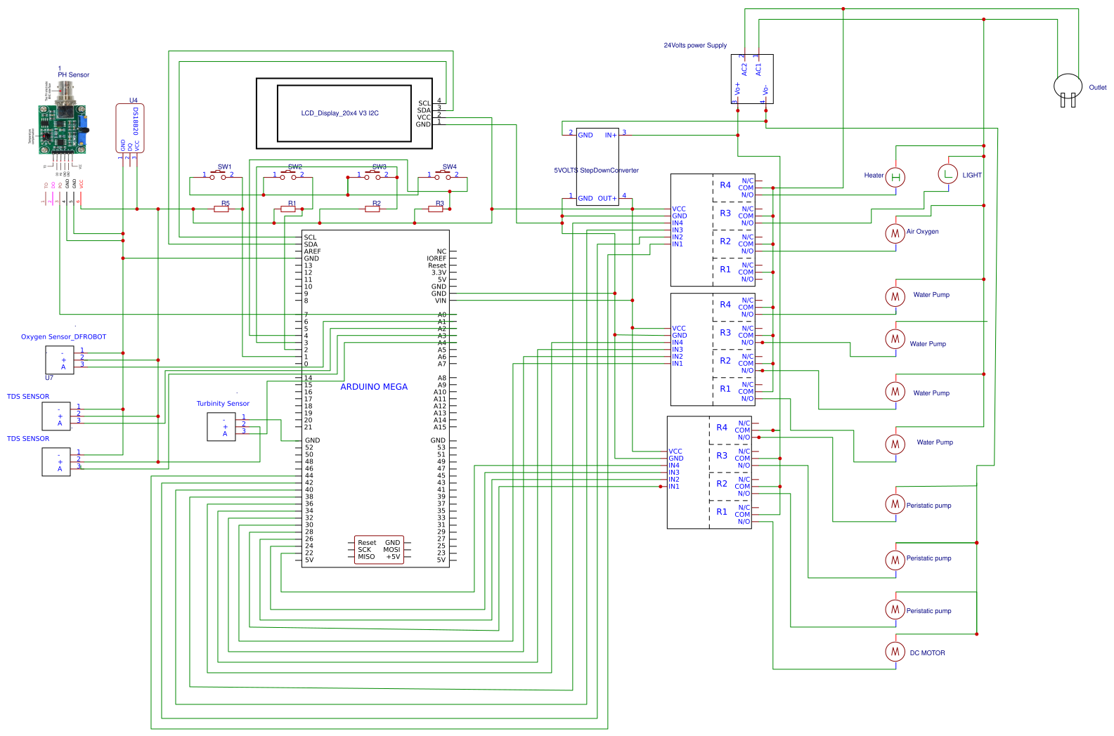Click the Air Oxygen motor symbol
The image size is (1114, 736).
895,233
